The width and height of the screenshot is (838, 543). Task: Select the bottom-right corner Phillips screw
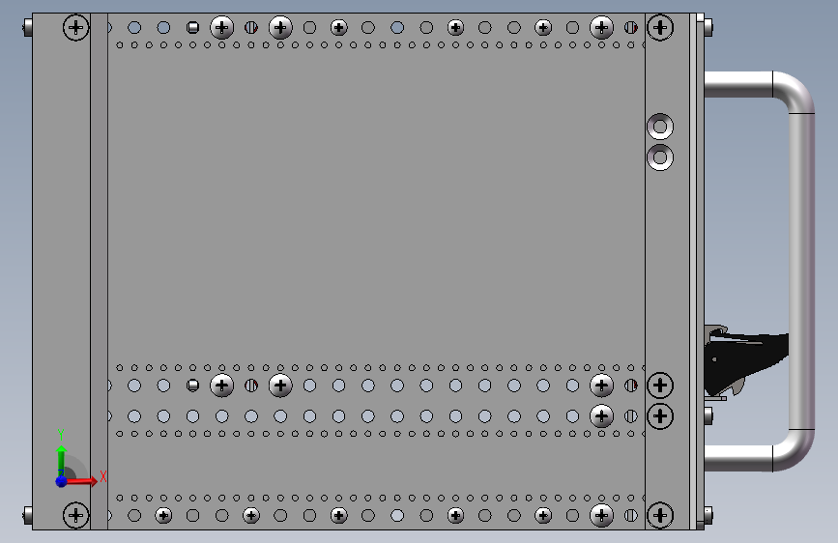[660, 515]
